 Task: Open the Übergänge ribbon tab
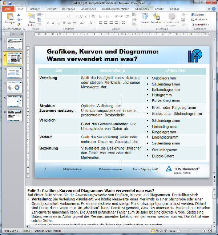68,9
